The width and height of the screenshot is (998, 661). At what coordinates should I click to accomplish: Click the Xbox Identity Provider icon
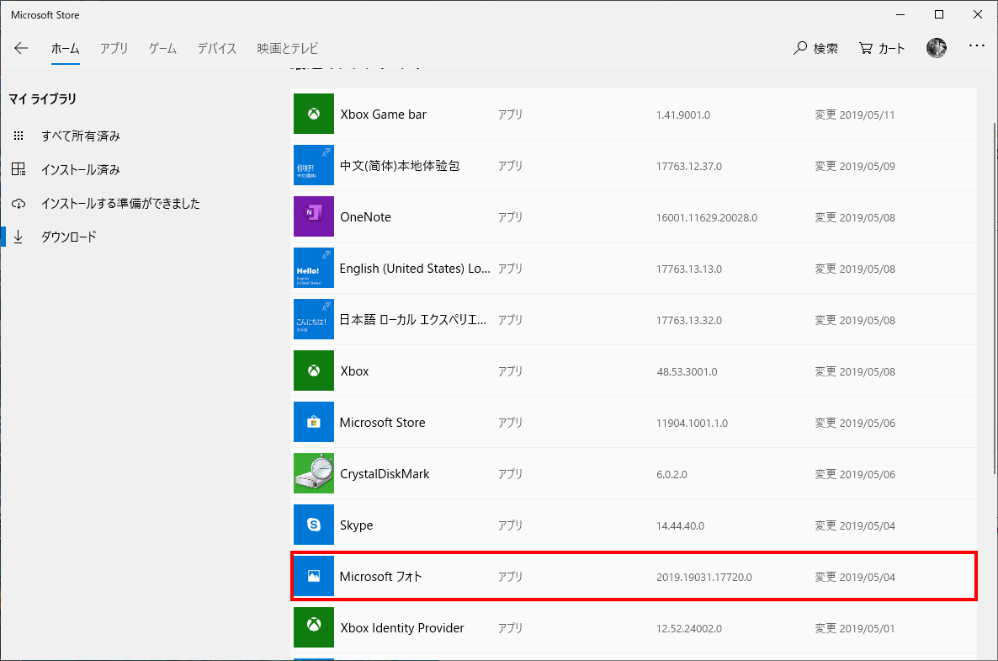coord(314,627)
